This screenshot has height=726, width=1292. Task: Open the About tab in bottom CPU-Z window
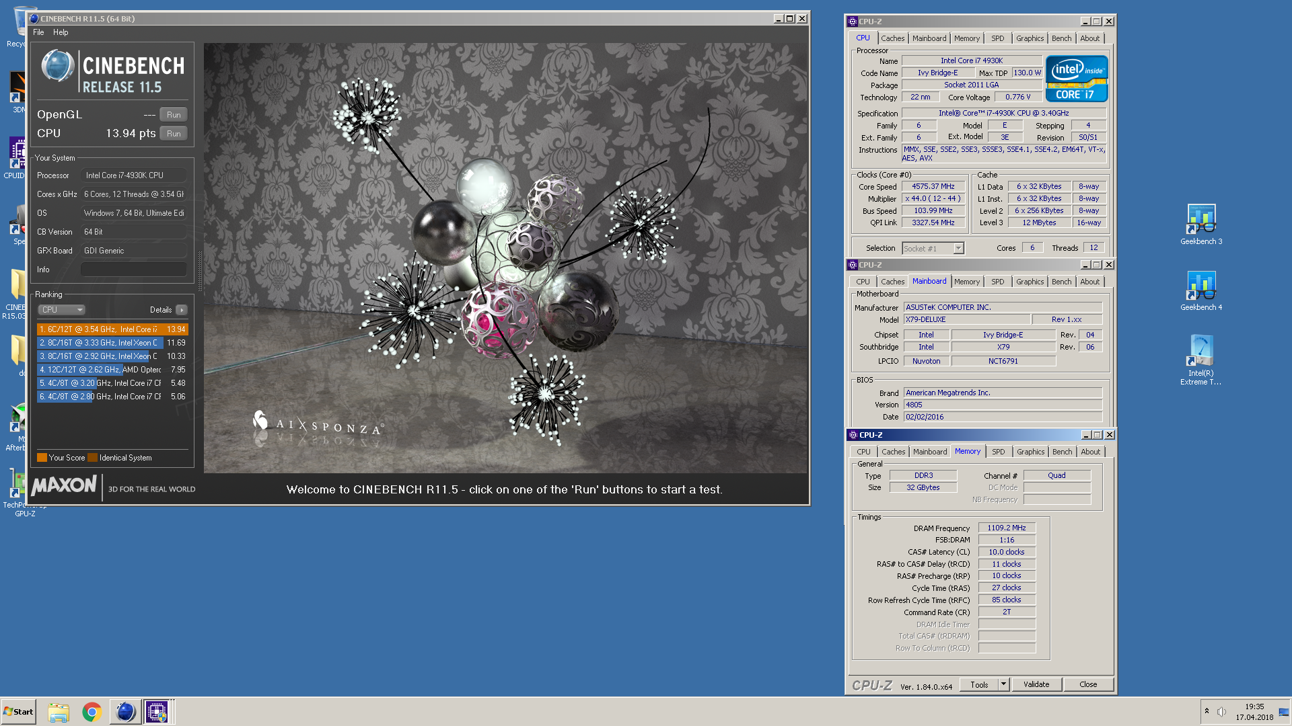pos(1090,452)
